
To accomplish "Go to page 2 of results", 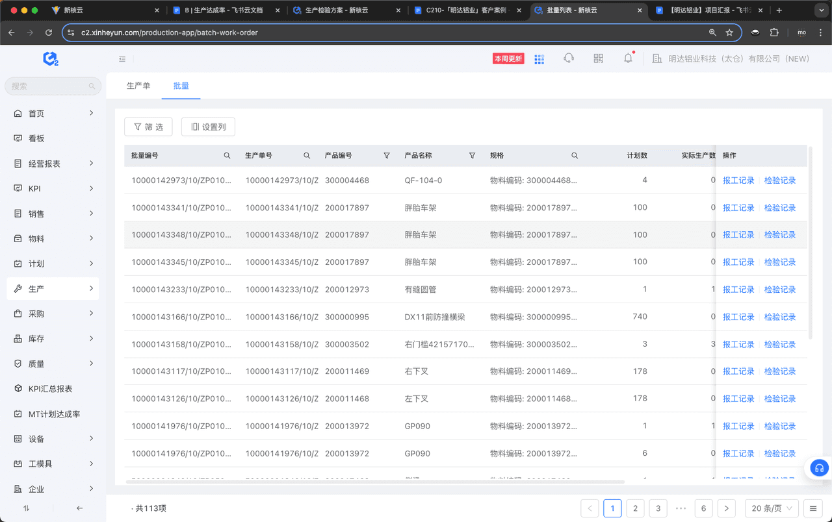I will 635,508.
